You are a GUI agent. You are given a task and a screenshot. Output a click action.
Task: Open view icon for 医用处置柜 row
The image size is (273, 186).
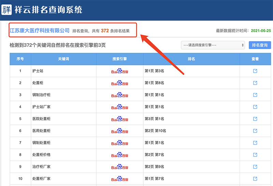pyautogui.click(x=255, y=131)
